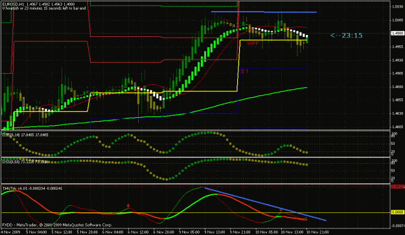Click the '5 Nov 12:00' time label
The width and height of the screenshot is (405, 235).
[x=62, y=232]
